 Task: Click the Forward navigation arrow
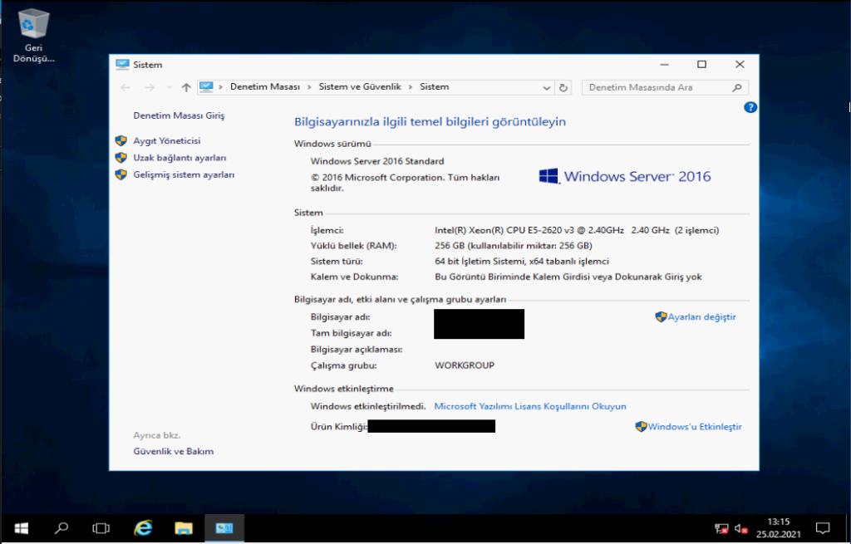(x=150, y=87)
